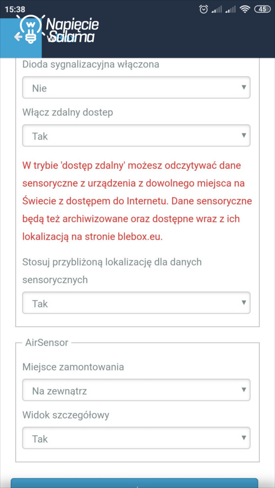Tap the second SIM signal strength icon

[231, 10]
